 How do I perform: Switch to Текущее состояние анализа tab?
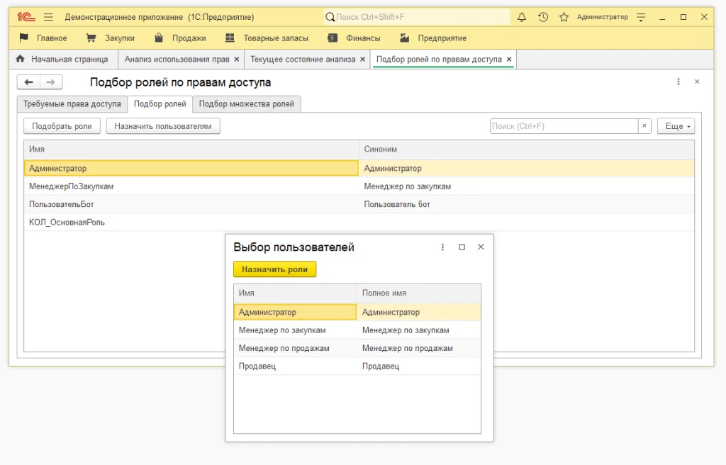tap(303, 60)
